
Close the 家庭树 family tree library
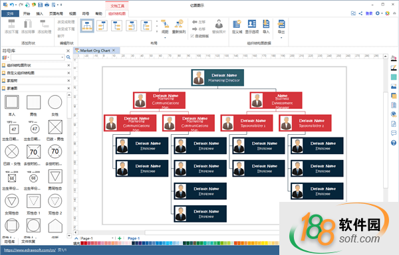click(68, 80)
